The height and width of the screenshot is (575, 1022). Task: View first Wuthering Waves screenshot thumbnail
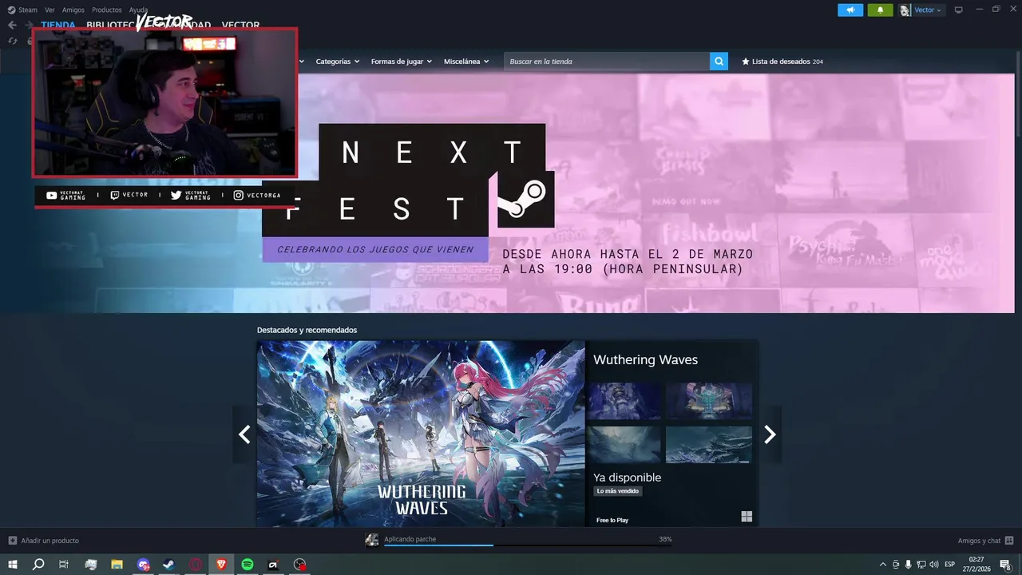tap(624, 401)
